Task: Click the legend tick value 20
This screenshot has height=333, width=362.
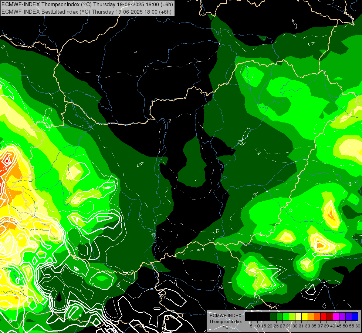Action: pos(270,326)
